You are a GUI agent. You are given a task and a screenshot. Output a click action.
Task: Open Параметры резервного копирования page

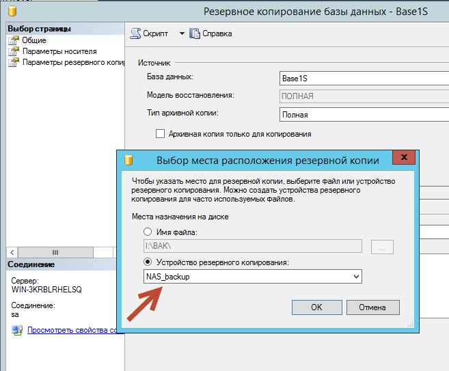tap(73, 62)
